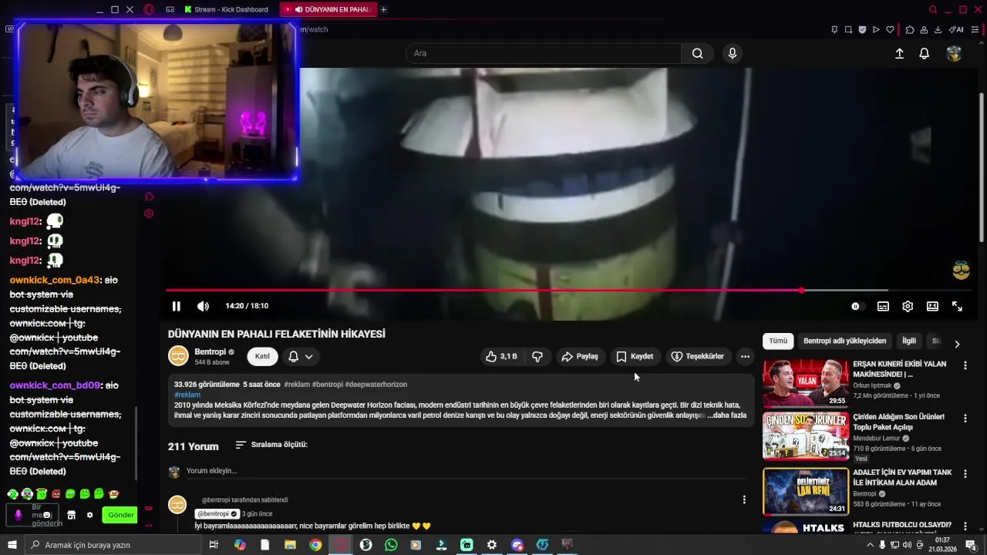This screenshot has height=555, width=987.
Task: Dislike the video
Action: [x=537, y=356]
